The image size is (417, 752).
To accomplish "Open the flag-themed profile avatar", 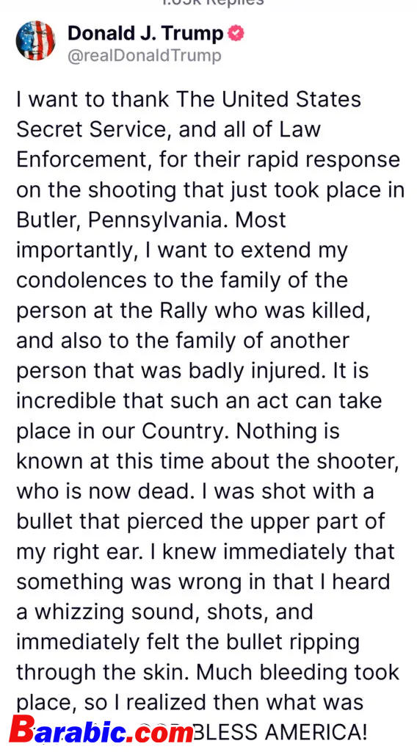I will 35,41.
